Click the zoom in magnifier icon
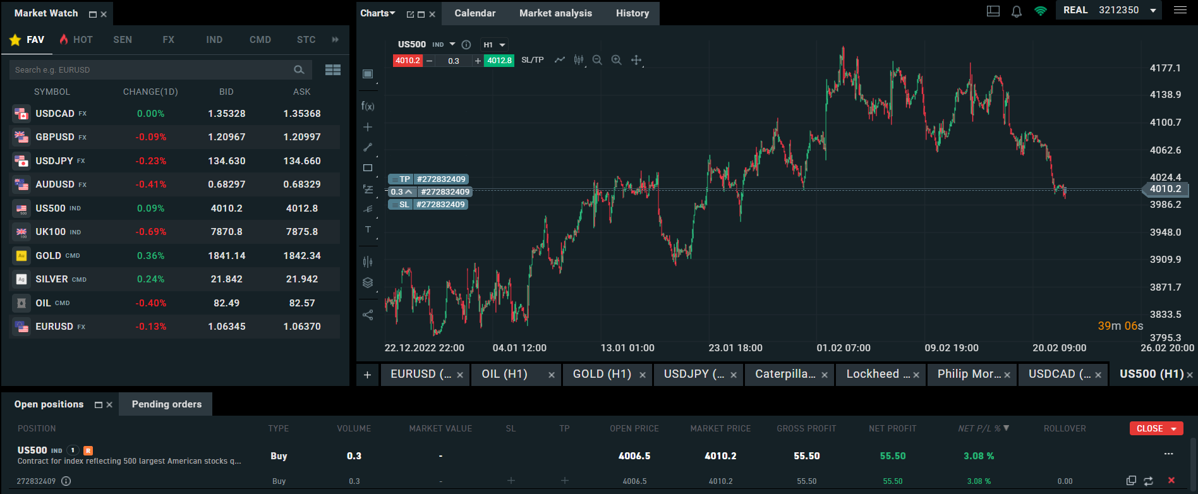The image size is (1198, 494). (617, 60)
